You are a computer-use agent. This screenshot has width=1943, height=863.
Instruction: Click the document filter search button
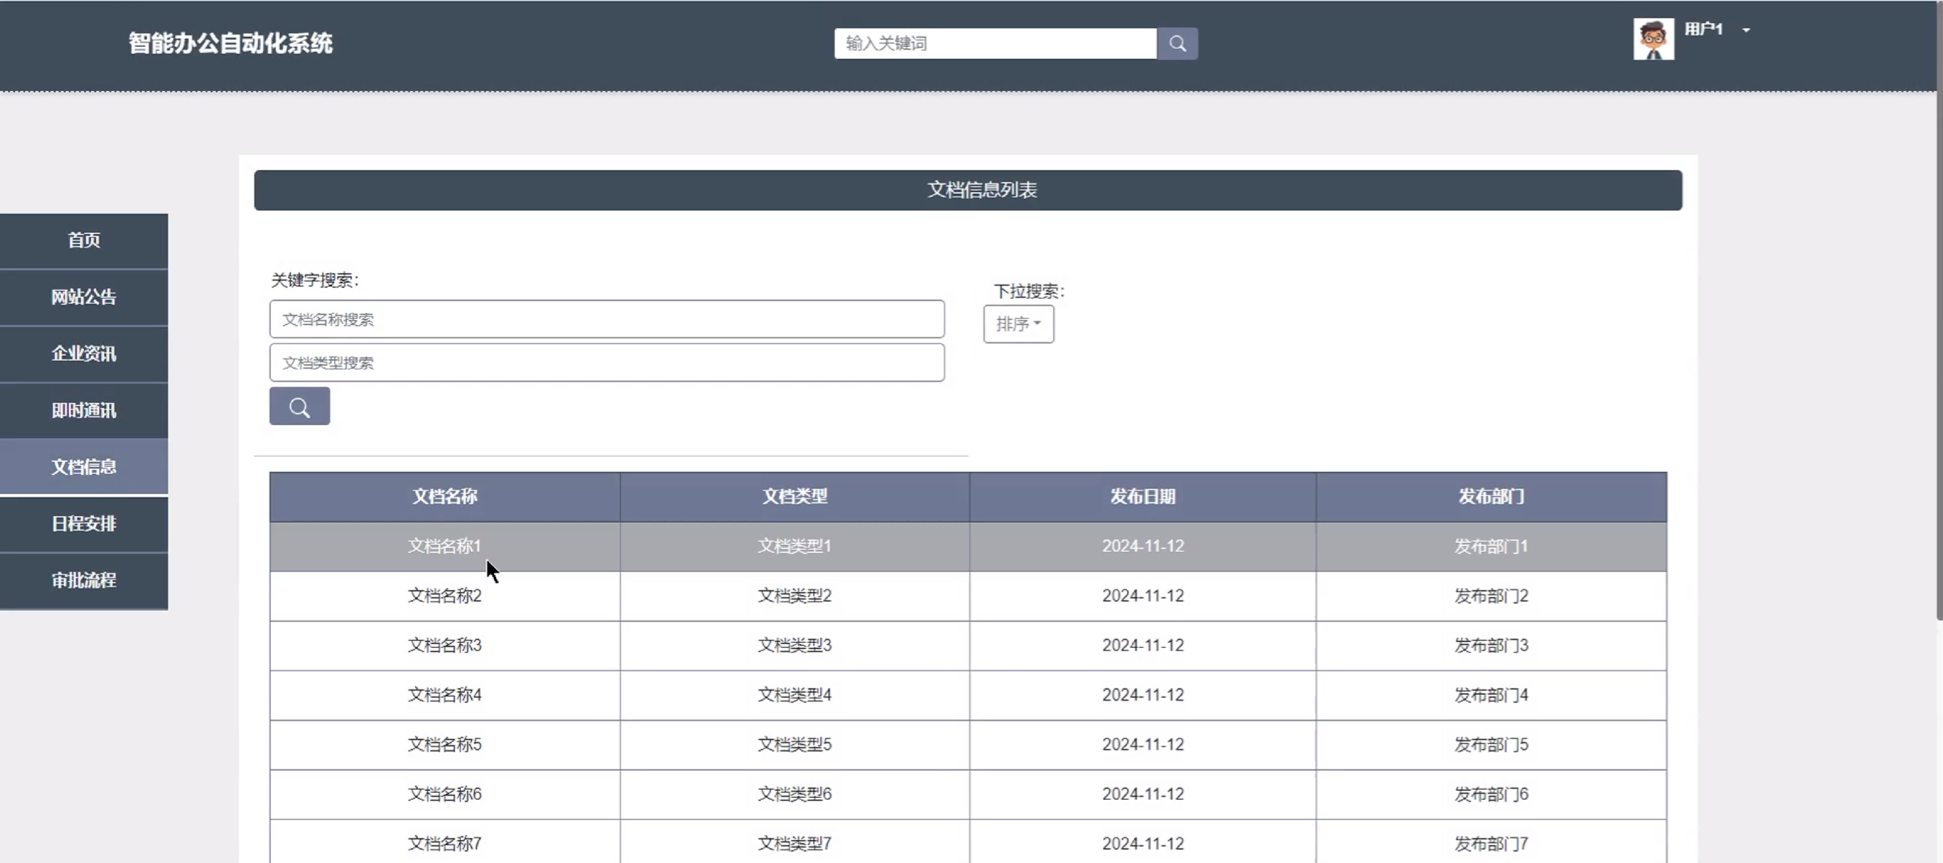(x=299, y=407)
